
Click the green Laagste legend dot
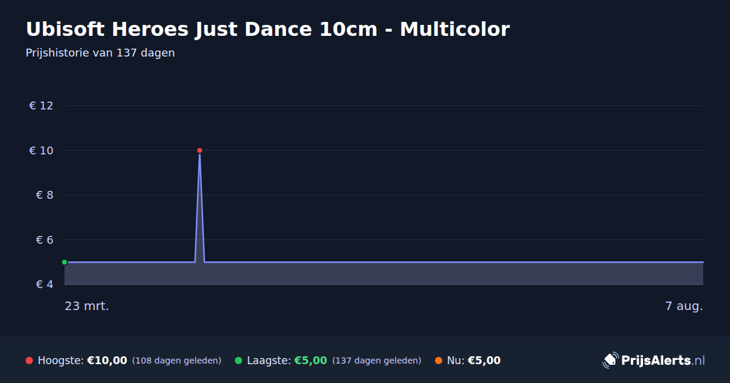tap(238, 361)
